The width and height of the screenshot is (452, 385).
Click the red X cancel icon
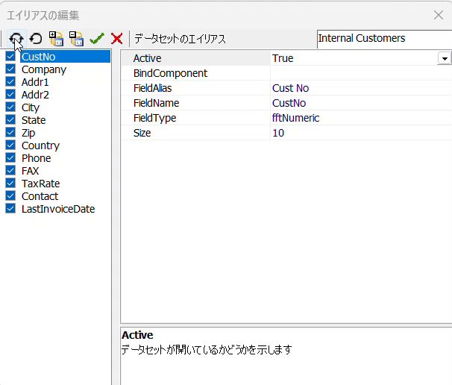click(x=116, y=38)
